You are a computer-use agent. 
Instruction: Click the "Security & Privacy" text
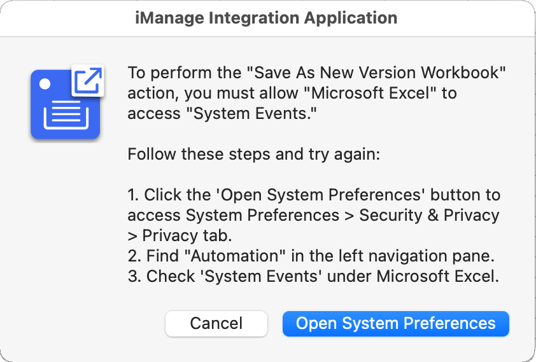point(429,215)
